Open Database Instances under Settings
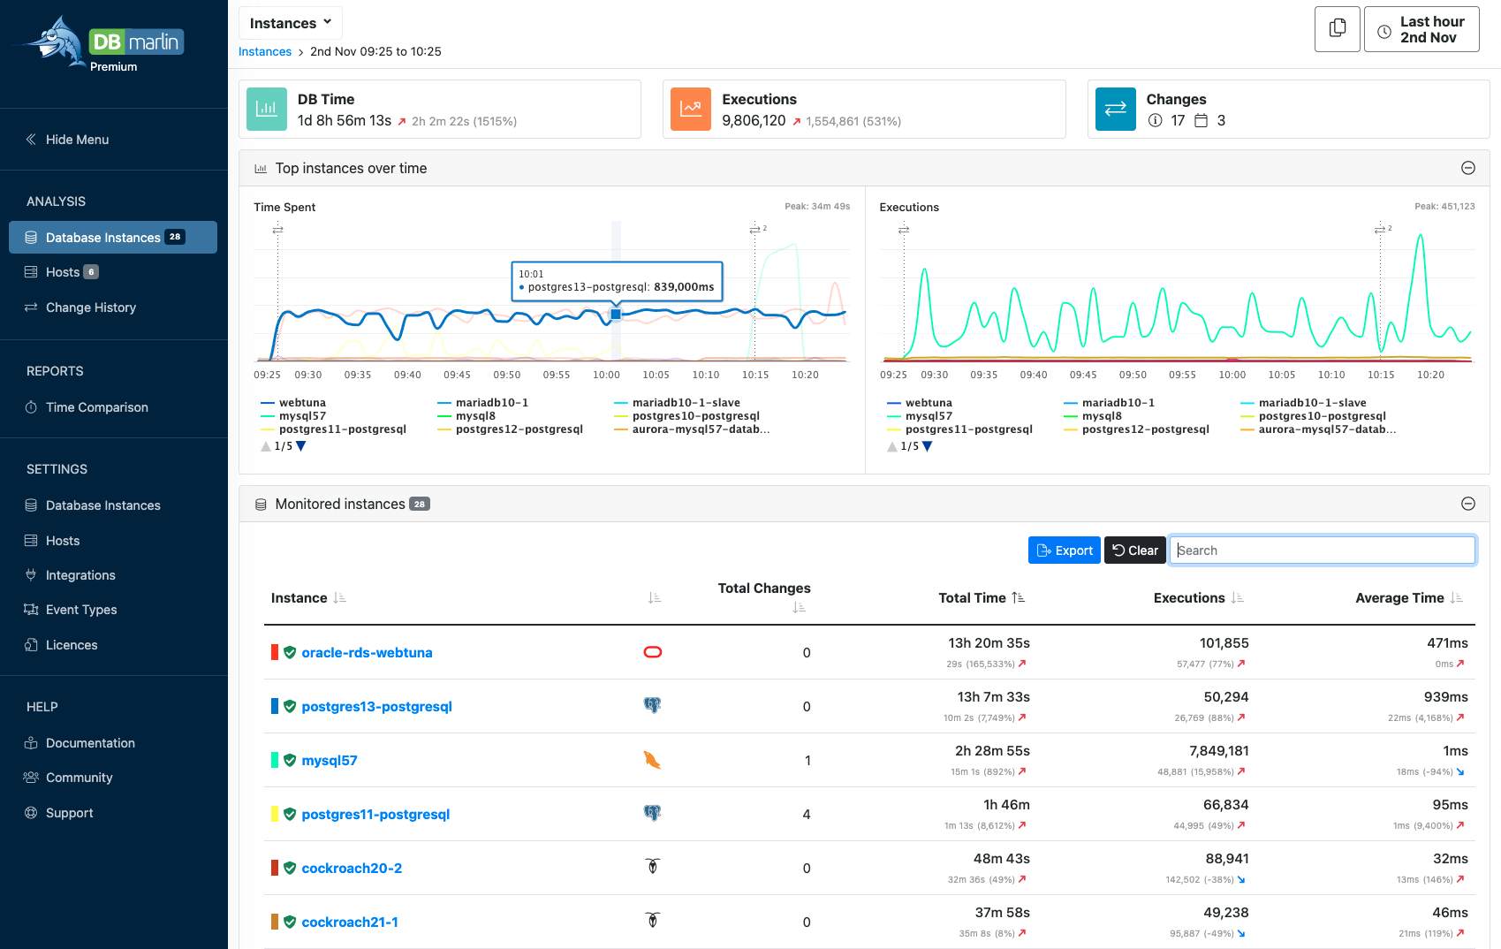 coord(93,505)
